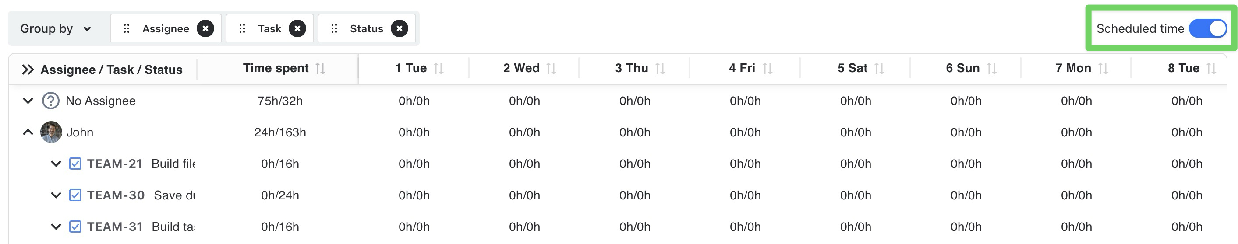
Task: Click the TEAM-21 task type checkbox icon
Action: pos(75,164)
